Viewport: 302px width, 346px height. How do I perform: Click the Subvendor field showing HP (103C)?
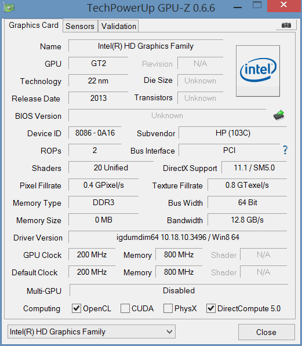coord(232,133)
